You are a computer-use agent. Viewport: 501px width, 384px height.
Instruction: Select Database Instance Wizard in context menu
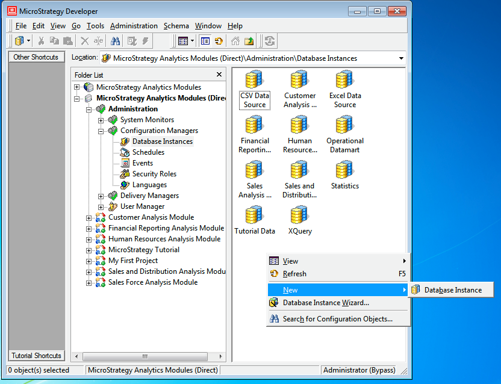coord(326,303)
